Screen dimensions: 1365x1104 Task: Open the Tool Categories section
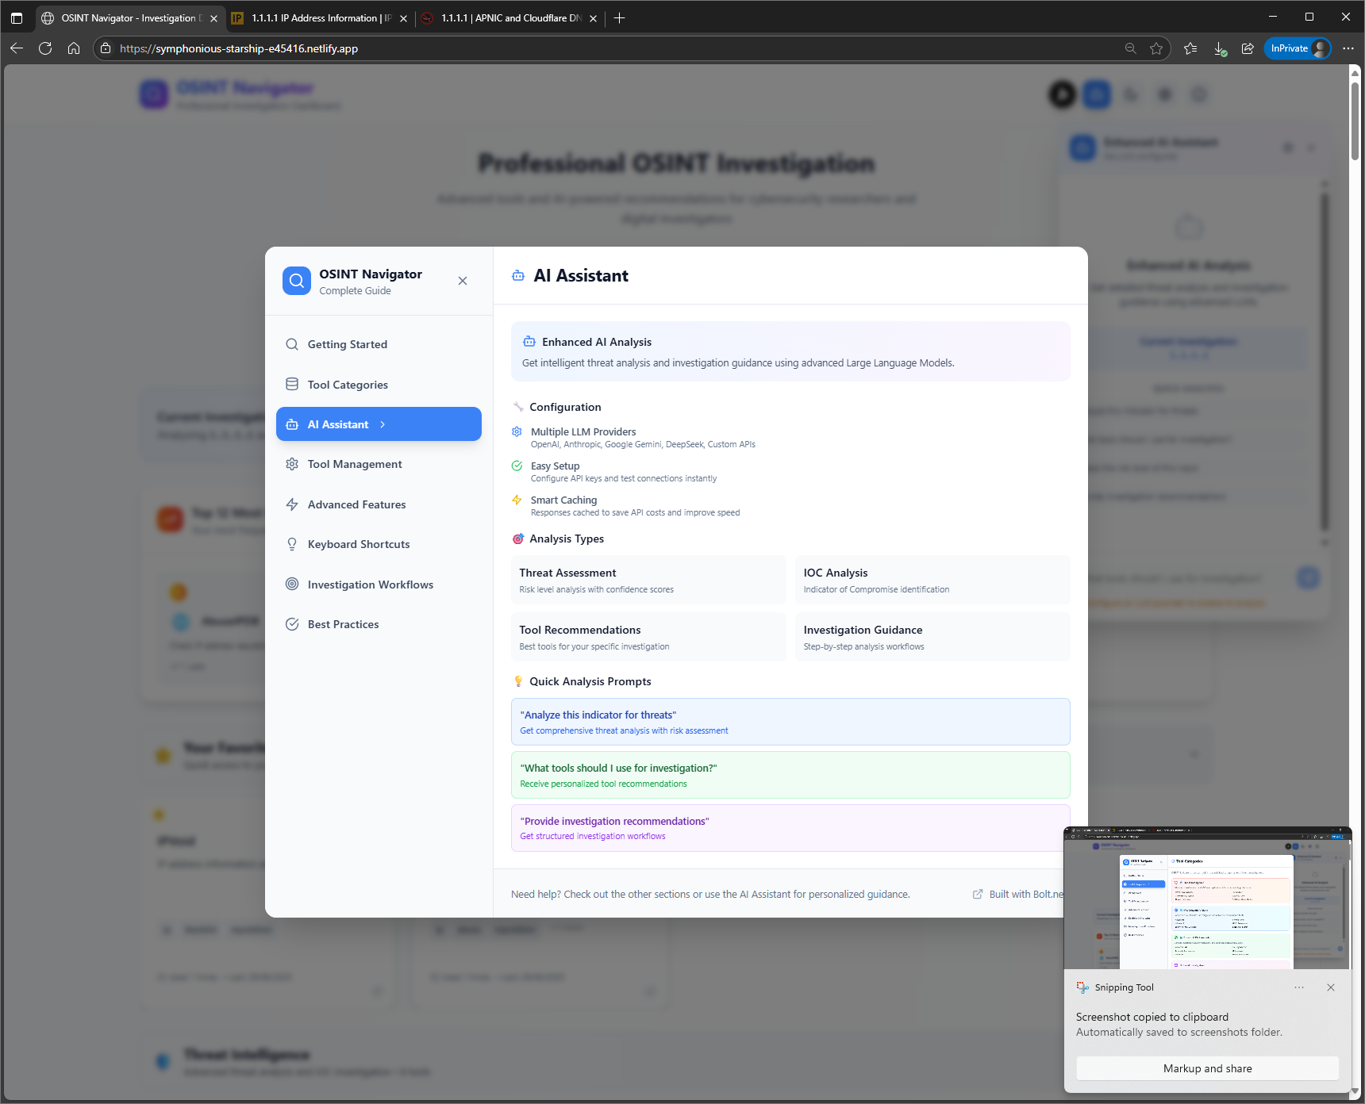(x=379, y=385)
